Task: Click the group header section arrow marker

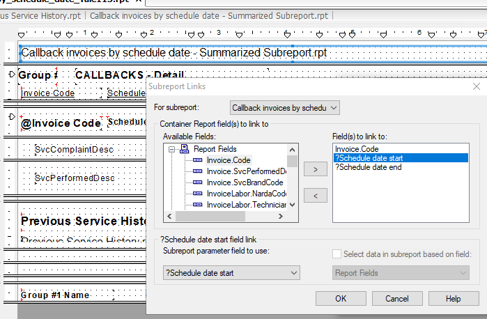Action: pyautogui.click(x=12, y=75)
